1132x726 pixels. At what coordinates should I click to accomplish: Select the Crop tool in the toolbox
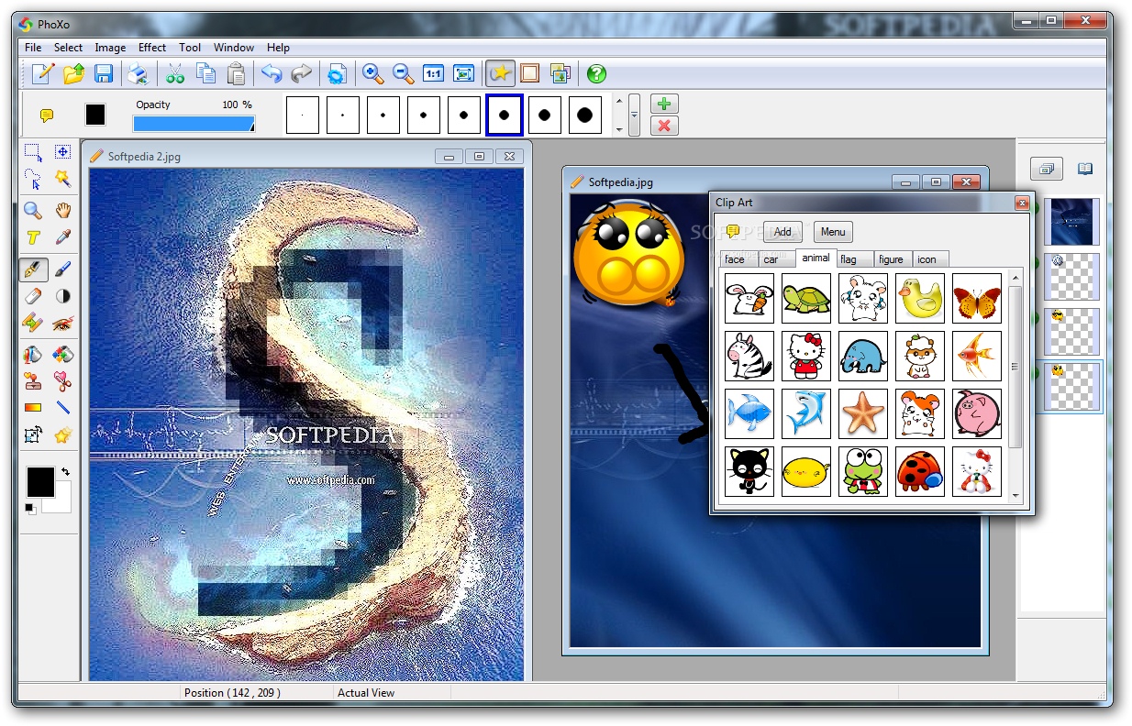pos(33,435)
